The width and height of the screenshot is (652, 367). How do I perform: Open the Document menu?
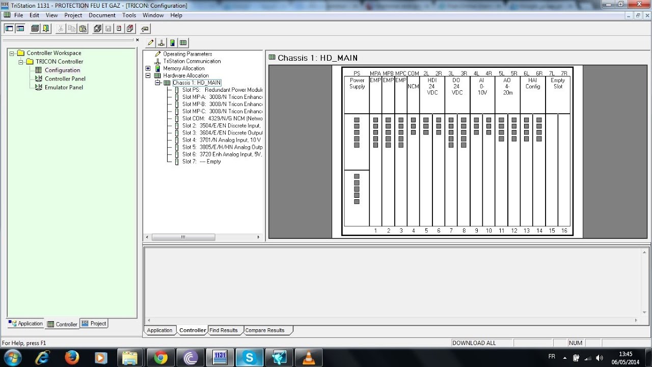[x=102, y=15]
